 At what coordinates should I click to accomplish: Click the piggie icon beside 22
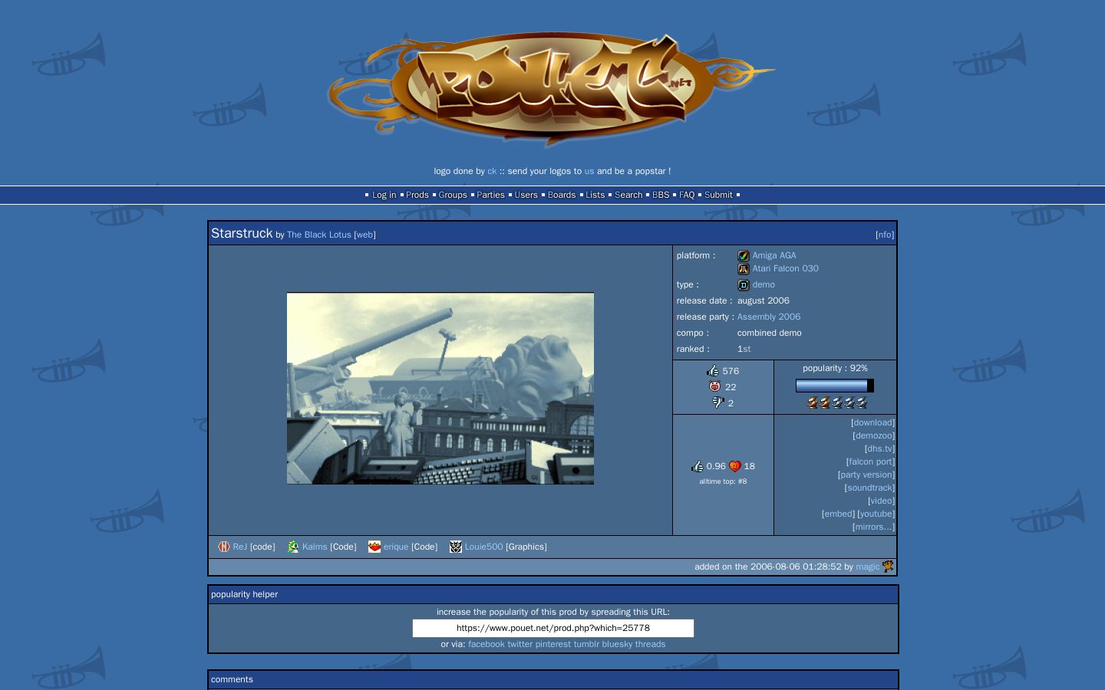[714, 387]
